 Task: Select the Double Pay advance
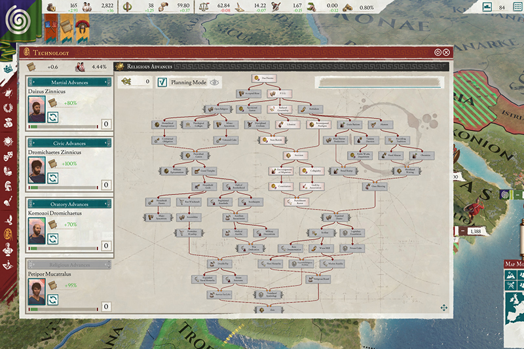click(220, 263)
